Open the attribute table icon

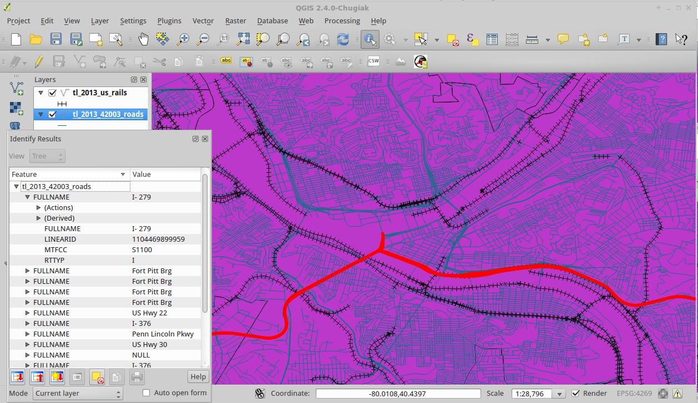click(492, 39)
